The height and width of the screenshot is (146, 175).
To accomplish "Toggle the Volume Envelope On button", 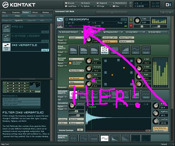I will coord(80,130).
